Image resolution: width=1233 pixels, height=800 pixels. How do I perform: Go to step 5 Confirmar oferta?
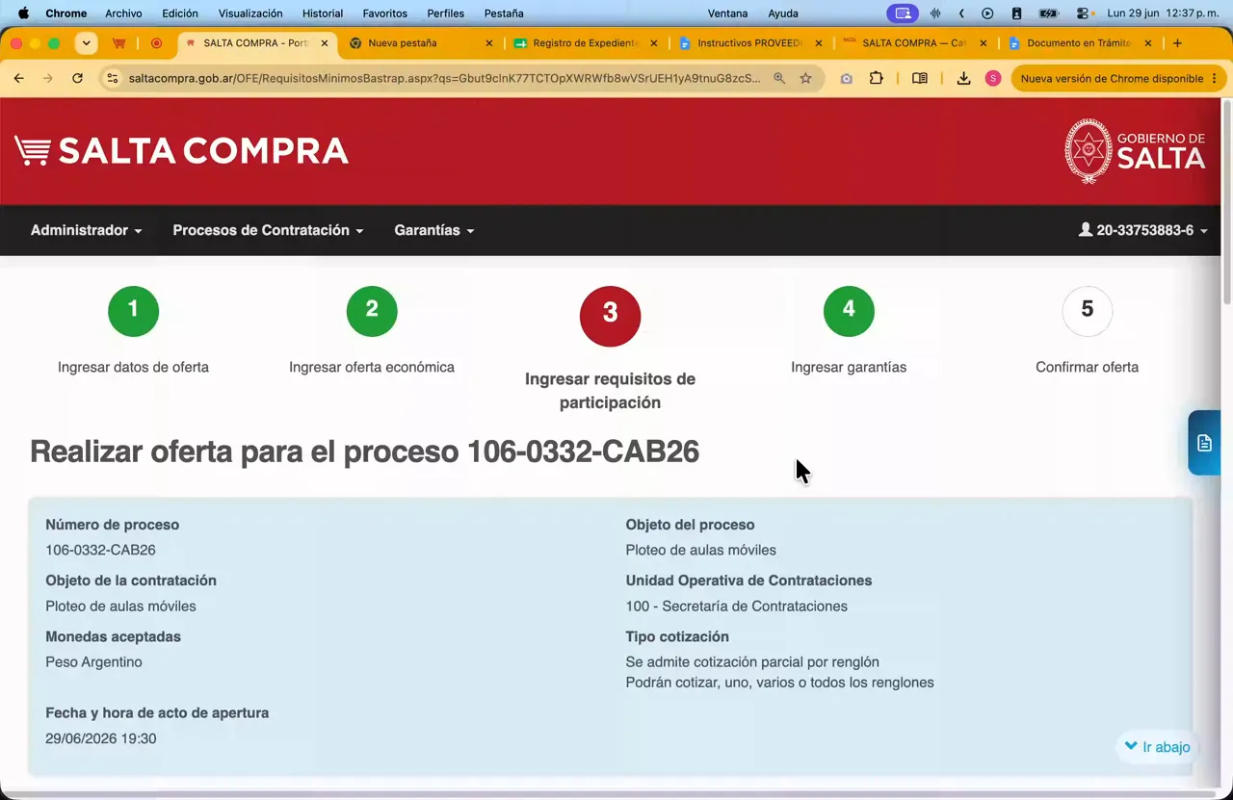pos(1087,311)
